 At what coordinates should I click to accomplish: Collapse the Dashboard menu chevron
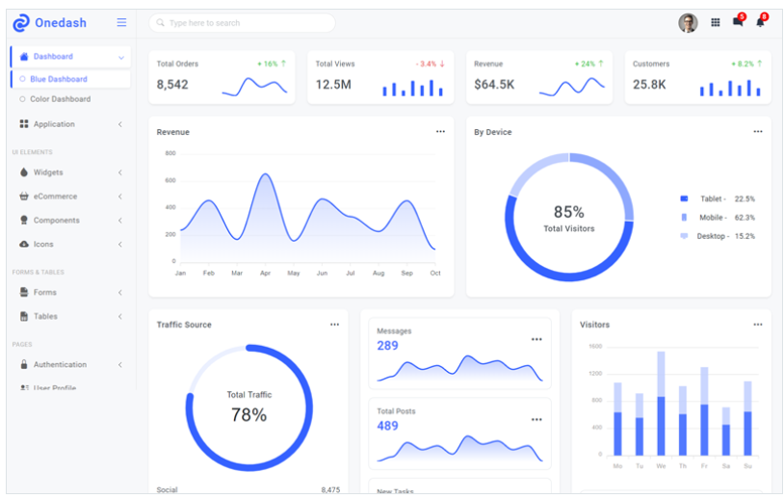pyautogui.click(x=121, y=58)
